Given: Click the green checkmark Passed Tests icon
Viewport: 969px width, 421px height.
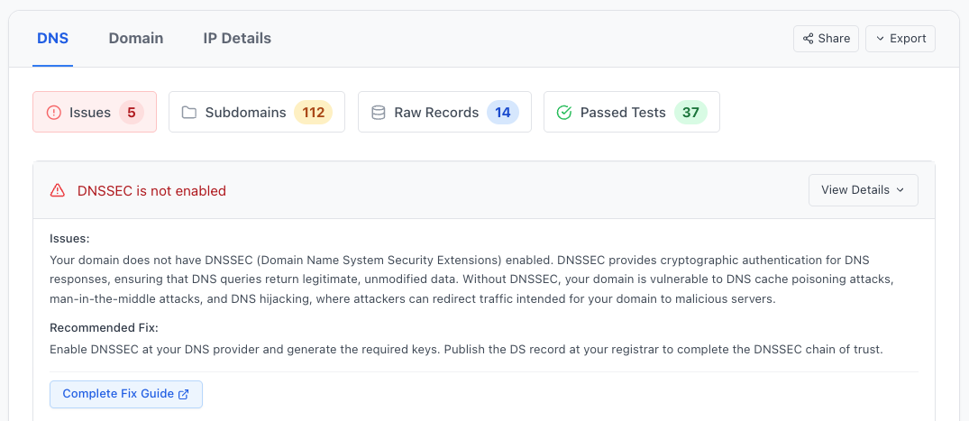Looking at the screenshot, I should [564, 113].
